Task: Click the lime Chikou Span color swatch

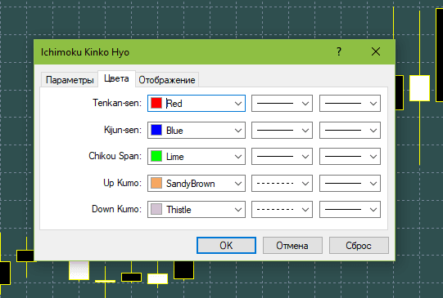Action: (156, 156)
